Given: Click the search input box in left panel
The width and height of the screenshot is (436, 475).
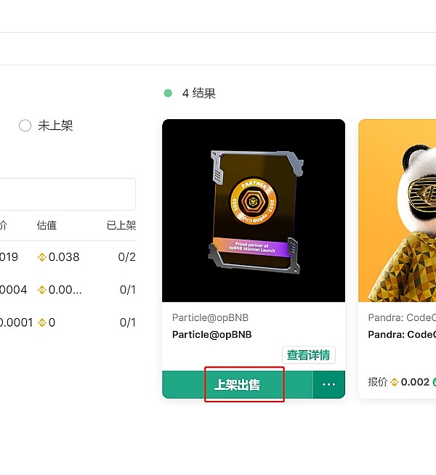Looking at the screenshot, I should (x=65, y=195).
